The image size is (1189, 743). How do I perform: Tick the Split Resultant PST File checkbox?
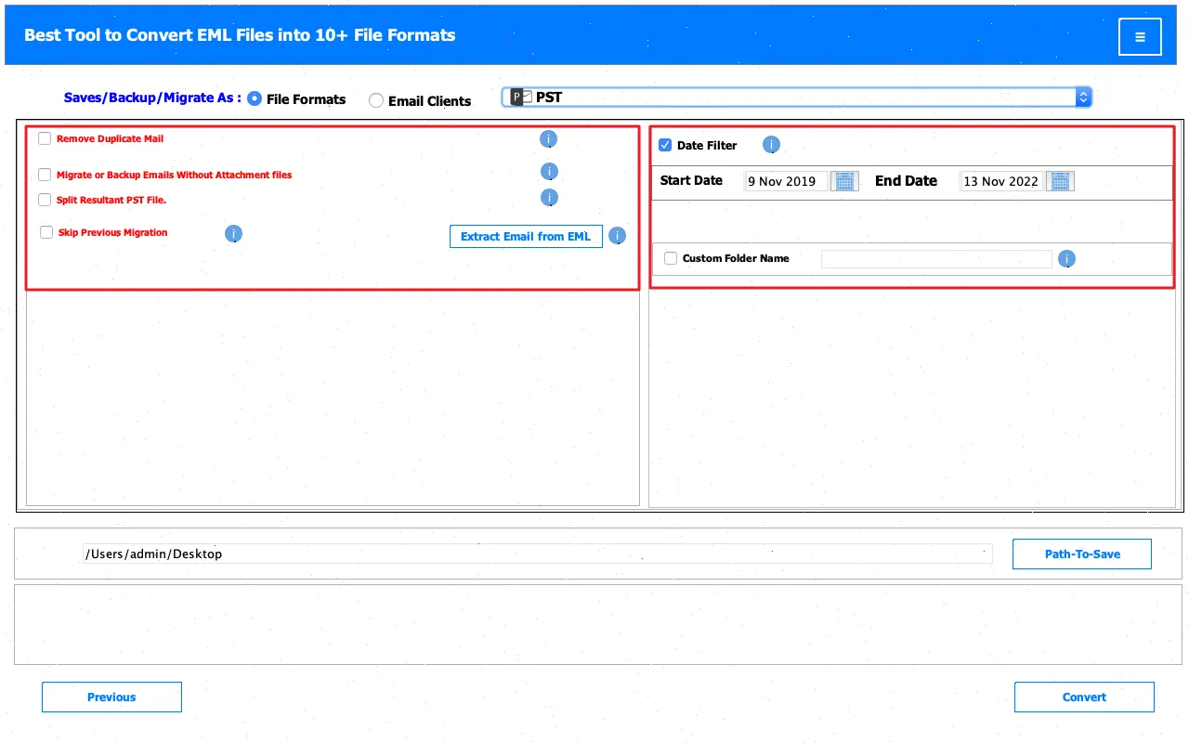pyautogui.click(x=45, y=200)
